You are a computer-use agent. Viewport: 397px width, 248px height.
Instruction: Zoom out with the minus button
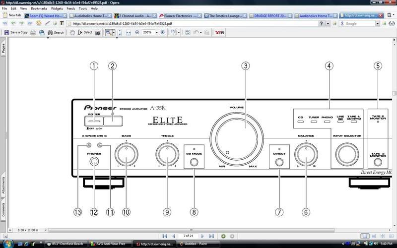point(137,32)
